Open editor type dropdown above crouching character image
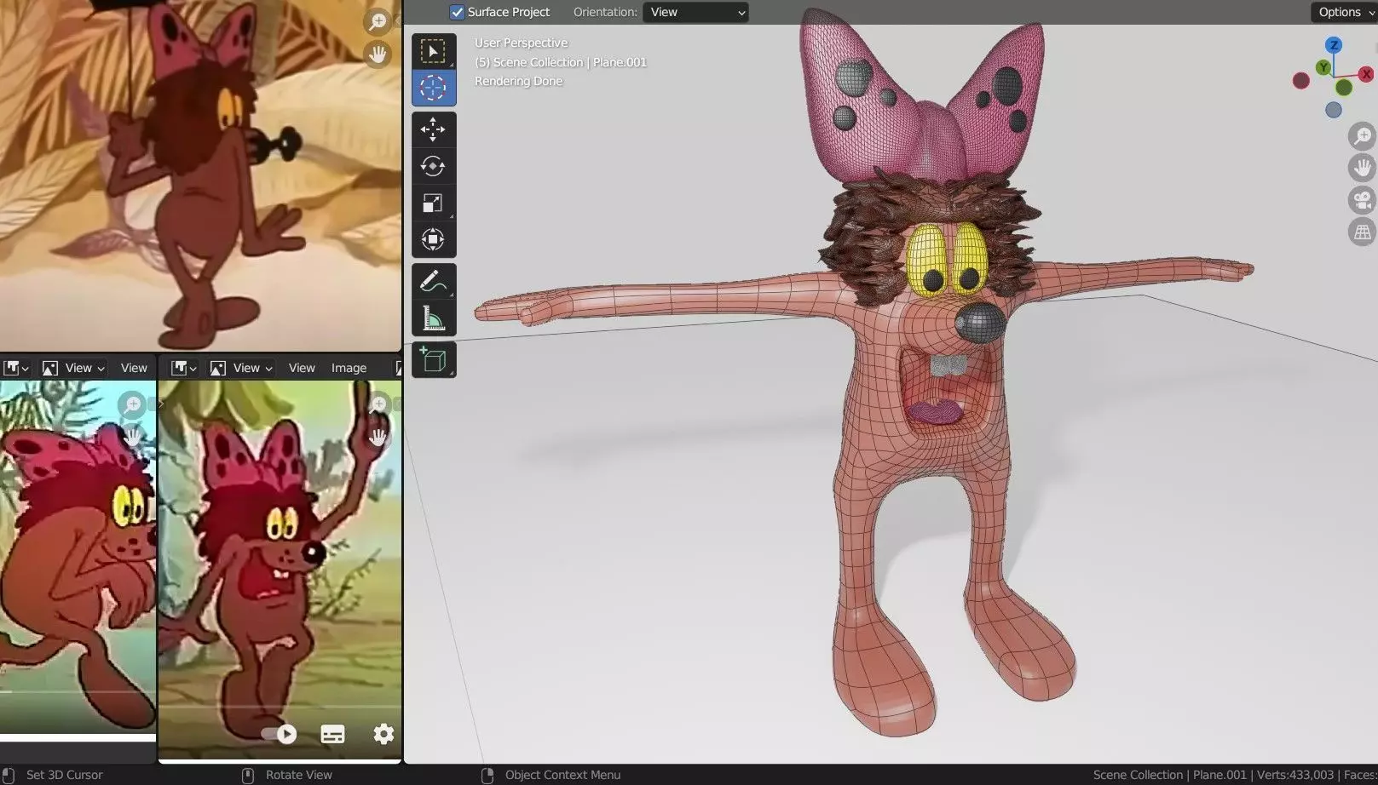This screenshot has height=785, width=1378. pos(16,368)
